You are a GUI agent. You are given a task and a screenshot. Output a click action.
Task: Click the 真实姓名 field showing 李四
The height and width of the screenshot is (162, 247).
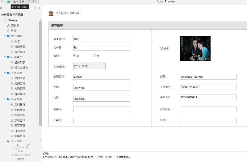(102, 39)
